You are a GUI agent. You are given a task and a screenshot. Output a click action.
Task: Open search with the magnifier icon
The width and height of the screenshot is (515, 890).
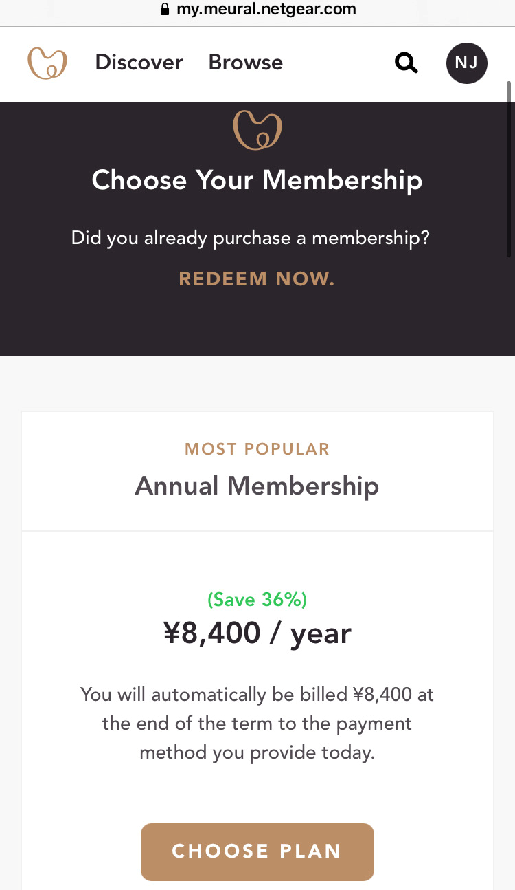click(x=407, y=63)
